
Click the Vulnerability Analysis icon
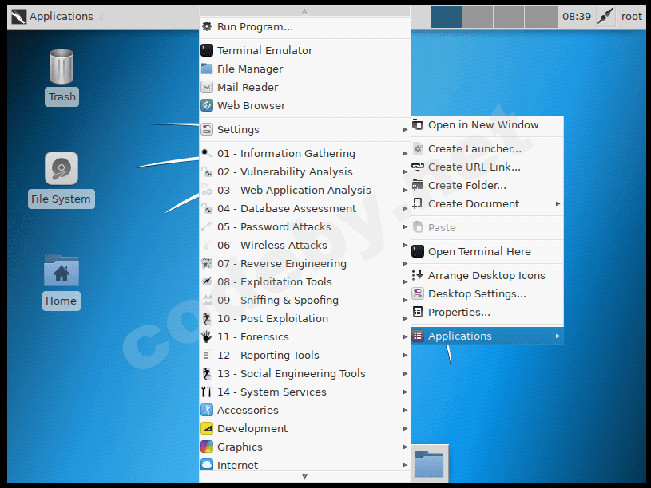207,171
